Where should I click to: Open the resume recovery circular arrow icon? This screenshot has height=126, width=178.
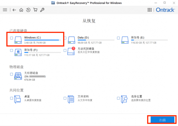tap(28, 10)
